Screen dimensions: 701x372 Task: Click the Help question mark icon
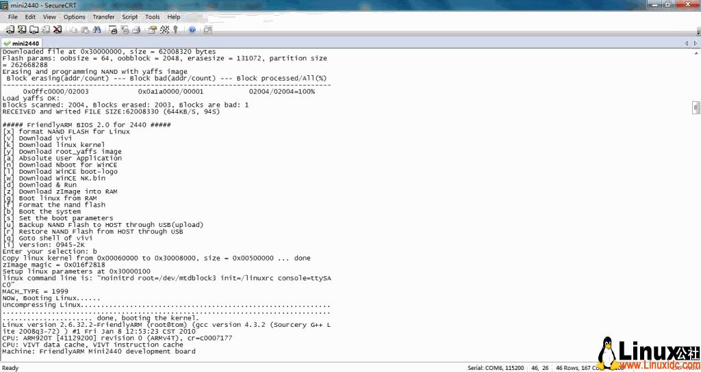click(x=192, y=29)
